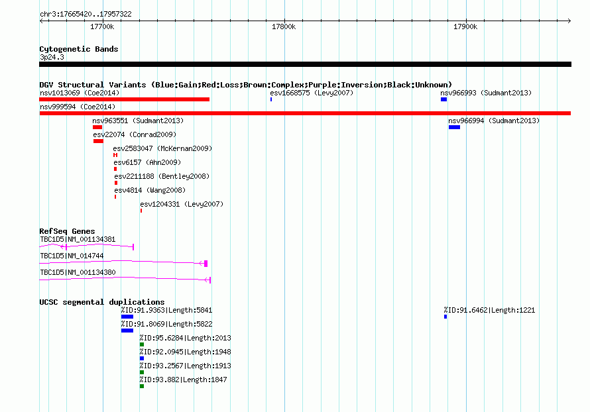Click the RefSeq Genes track title
The height and width of the screenshot is (412, 590).
pos(67,232)
